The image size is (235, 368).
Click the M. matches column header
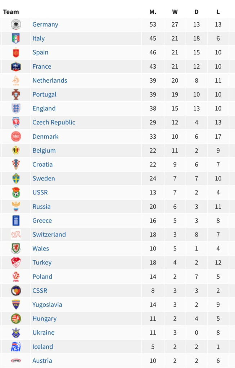point(153,12)
